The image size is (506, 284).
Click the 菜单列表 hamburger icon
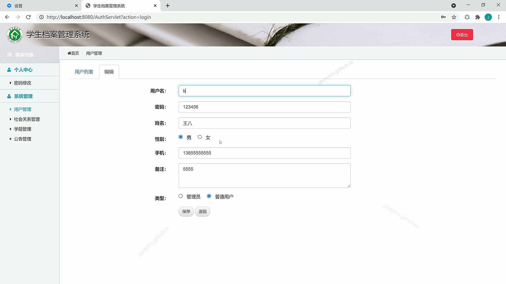[x=9, y=54]
